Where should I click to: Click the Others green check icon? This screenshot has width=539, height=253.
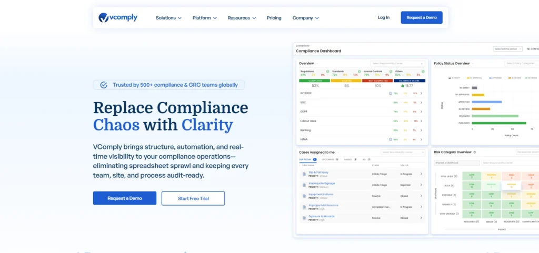click(423, 72)
